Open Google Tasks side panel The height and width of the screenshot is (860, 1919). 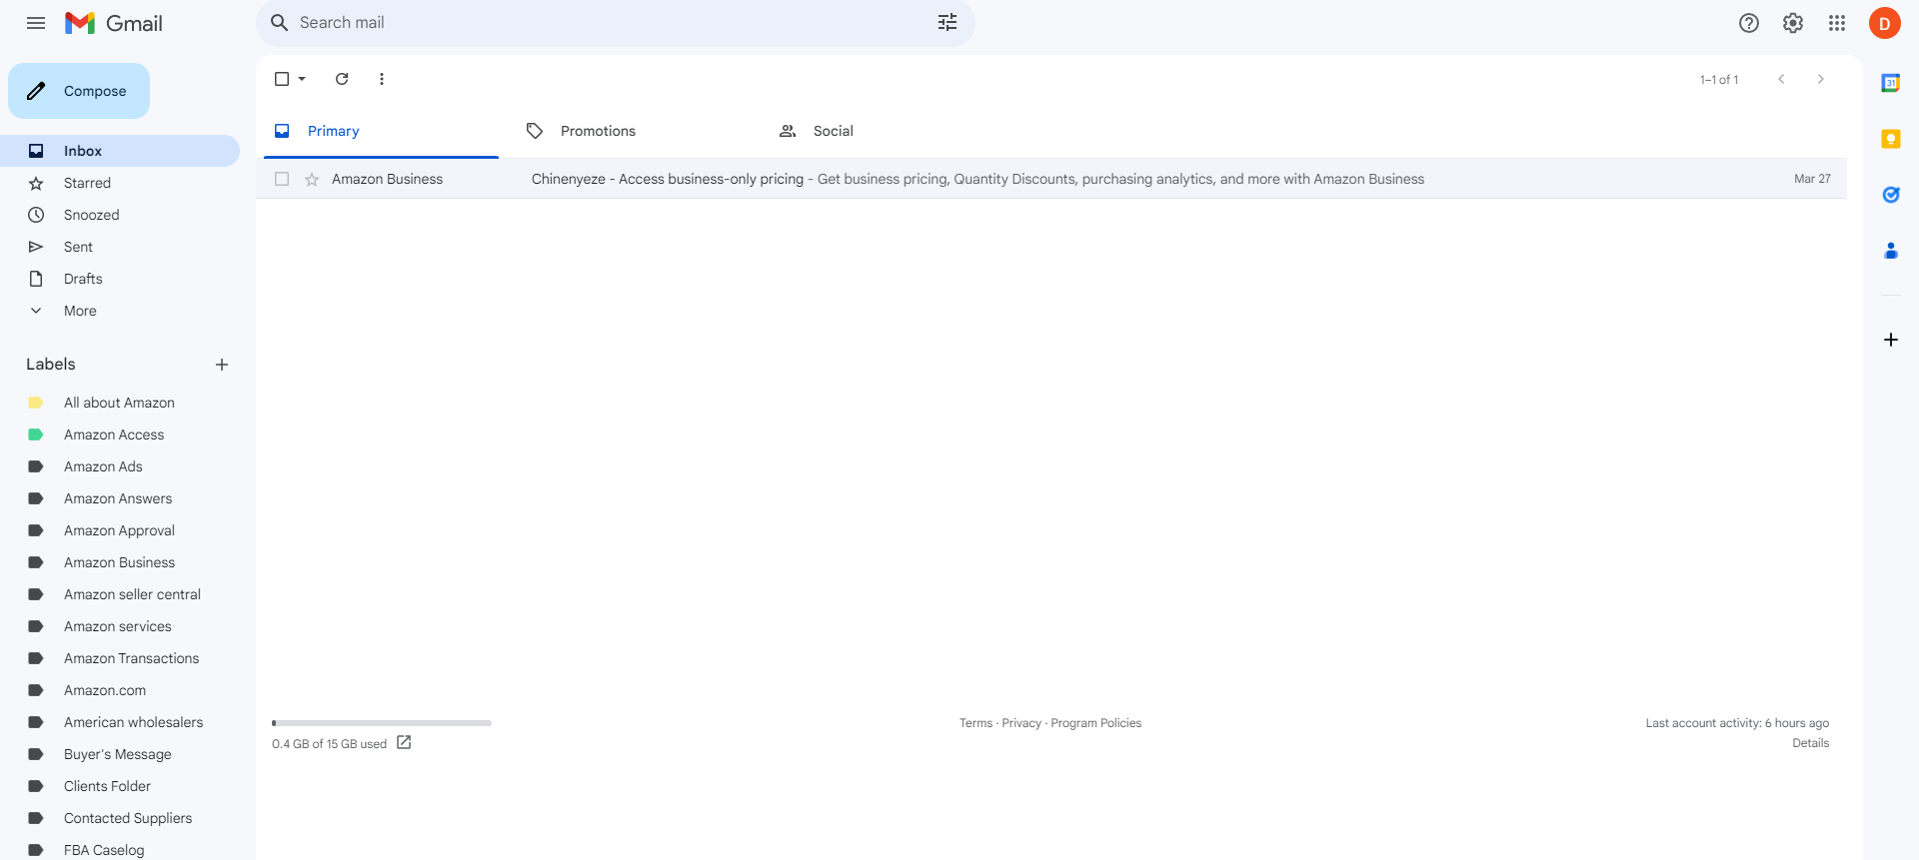[x=1891, y=195]
